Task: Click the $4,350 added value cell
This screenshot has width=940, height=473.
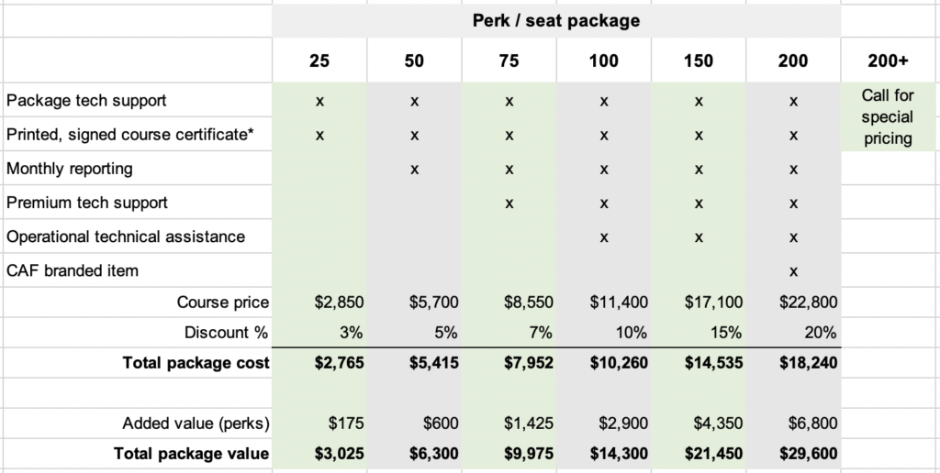Action: tap(699, 423)
